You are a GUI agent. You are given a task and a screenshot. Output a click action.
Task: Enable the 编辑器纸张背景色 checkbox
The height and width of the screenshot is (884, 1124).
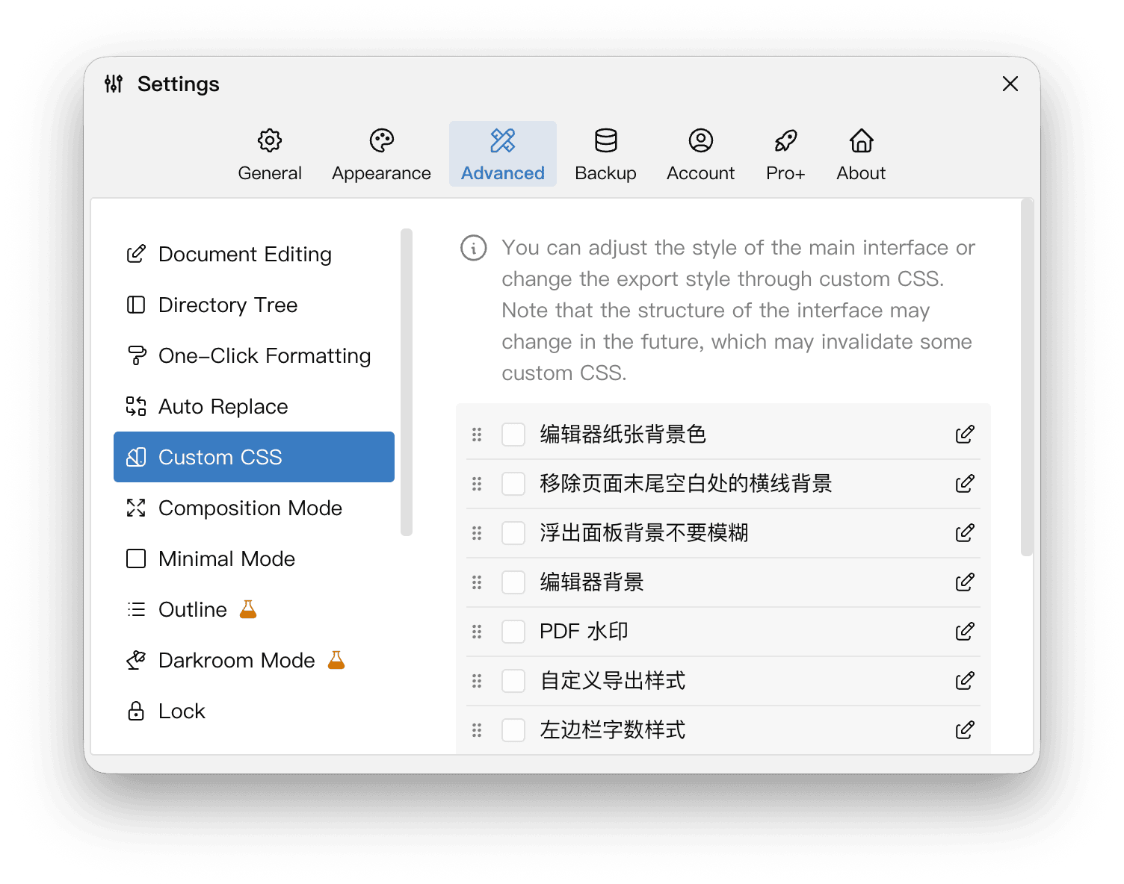pyautogui.click(x=513, y=435)
